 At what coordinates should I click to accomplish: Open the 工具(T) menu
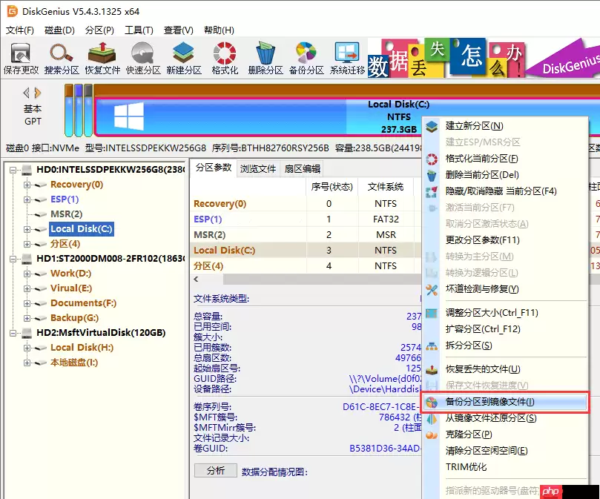coord(139,30)
